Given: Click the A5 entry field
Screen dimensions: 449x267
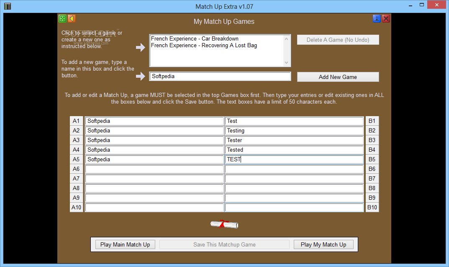Looking at the screenshot, I should (154, 159).
